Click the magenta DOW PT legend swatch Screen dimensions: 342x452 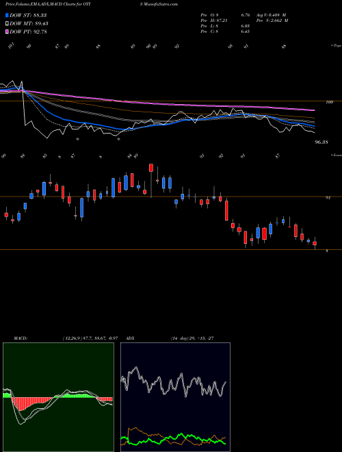(8, 32)
